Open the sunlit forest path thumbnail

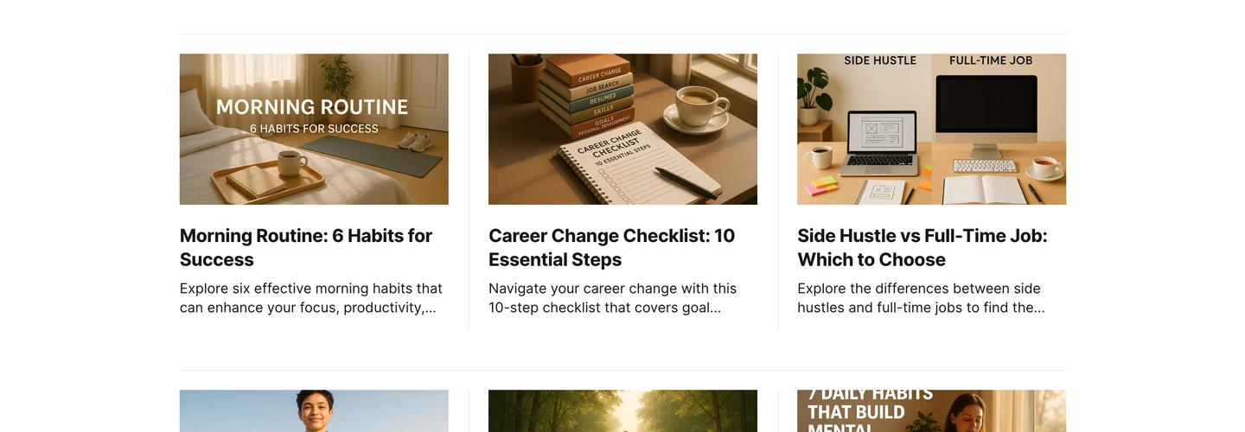point(622,410)
